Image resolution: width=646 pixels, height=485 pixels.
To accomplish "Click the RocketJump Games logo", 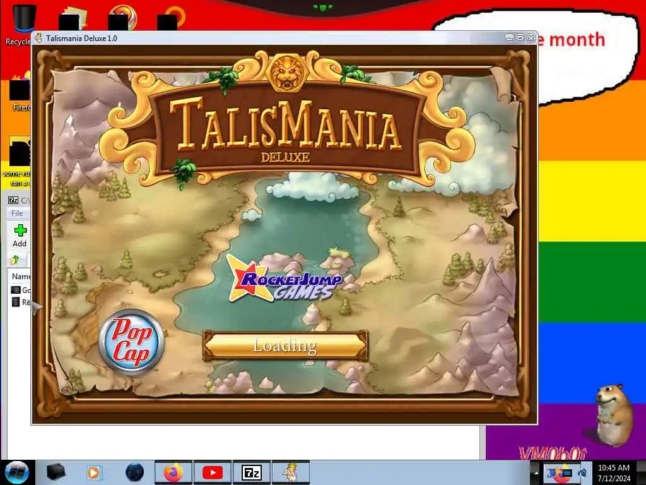I will (x=285, y=278).
